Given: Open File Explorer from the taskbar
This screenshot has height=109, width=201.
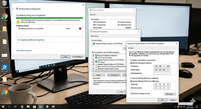Looking at the screenshot, I should point(28,107).
